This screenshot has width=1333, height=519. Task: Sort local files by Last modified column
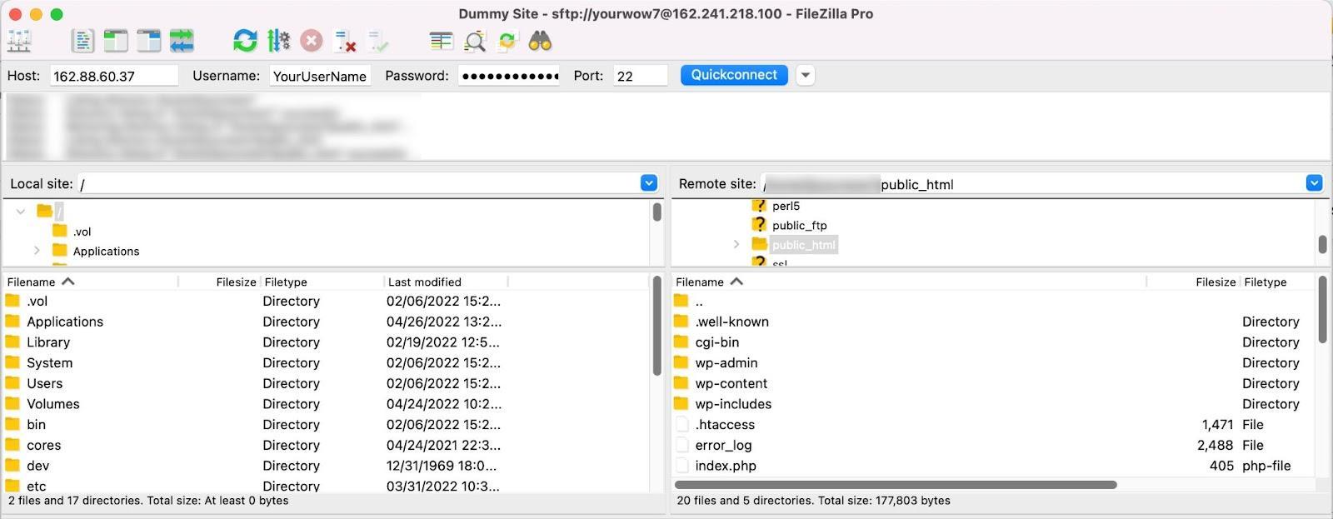[x=446, y=282]
